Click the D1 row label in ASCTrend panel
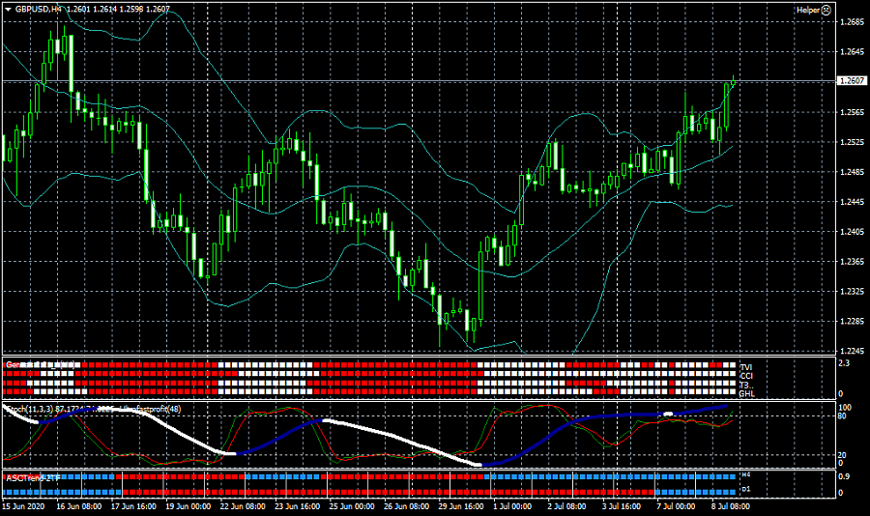 (x=745, y=491)
